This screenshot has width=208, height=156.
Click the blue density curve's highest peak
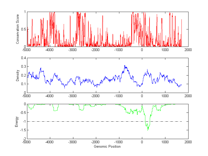tap(125, 66)
